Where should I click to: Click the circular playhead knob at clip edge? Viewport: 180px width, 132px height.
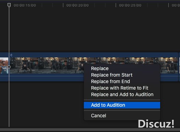click(9, 67)
